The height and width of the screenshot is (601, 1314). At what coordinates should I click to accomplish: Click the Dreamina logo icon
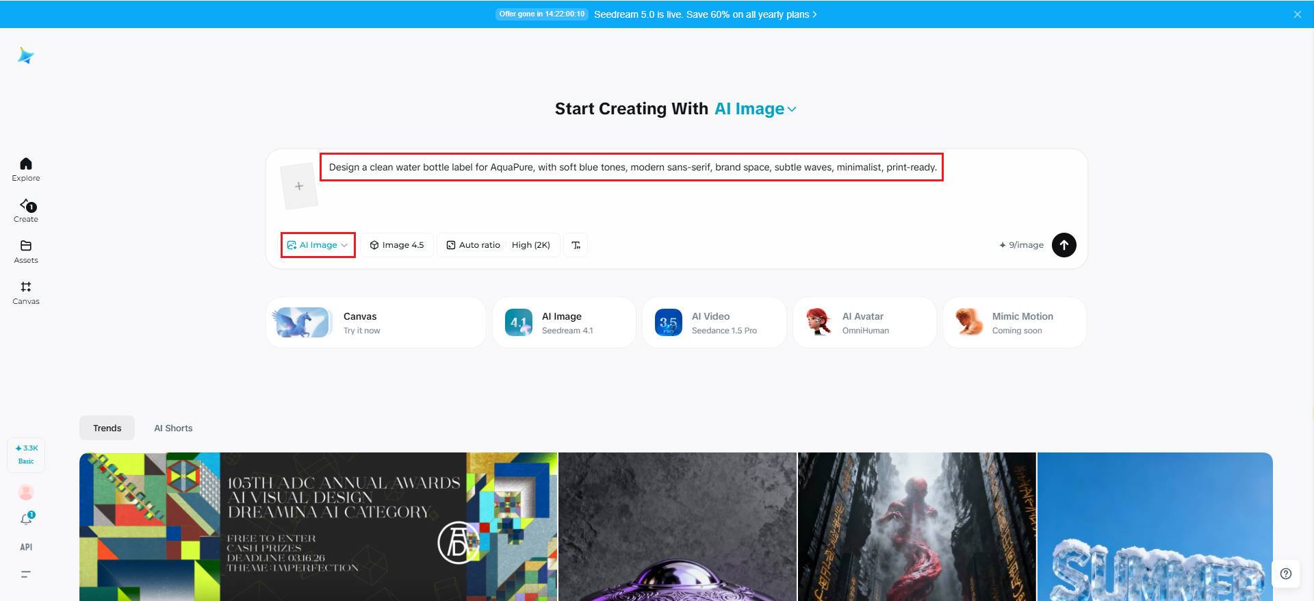tap(26, 56)
